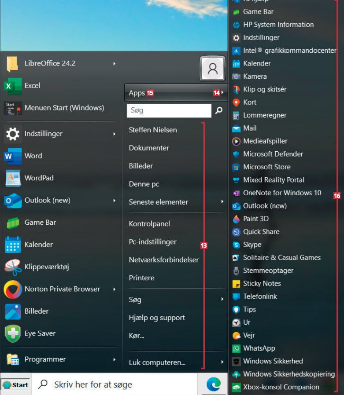Click the Søg search field in menu
344x395 pixels.
(x=169, y=110)
